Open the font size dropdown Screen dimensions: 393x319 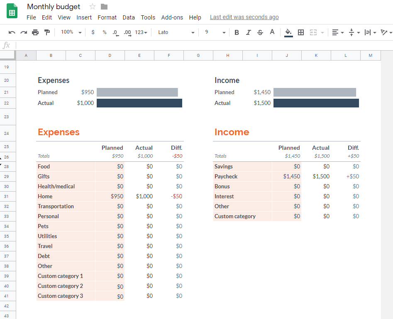click(x=215, y=32)
